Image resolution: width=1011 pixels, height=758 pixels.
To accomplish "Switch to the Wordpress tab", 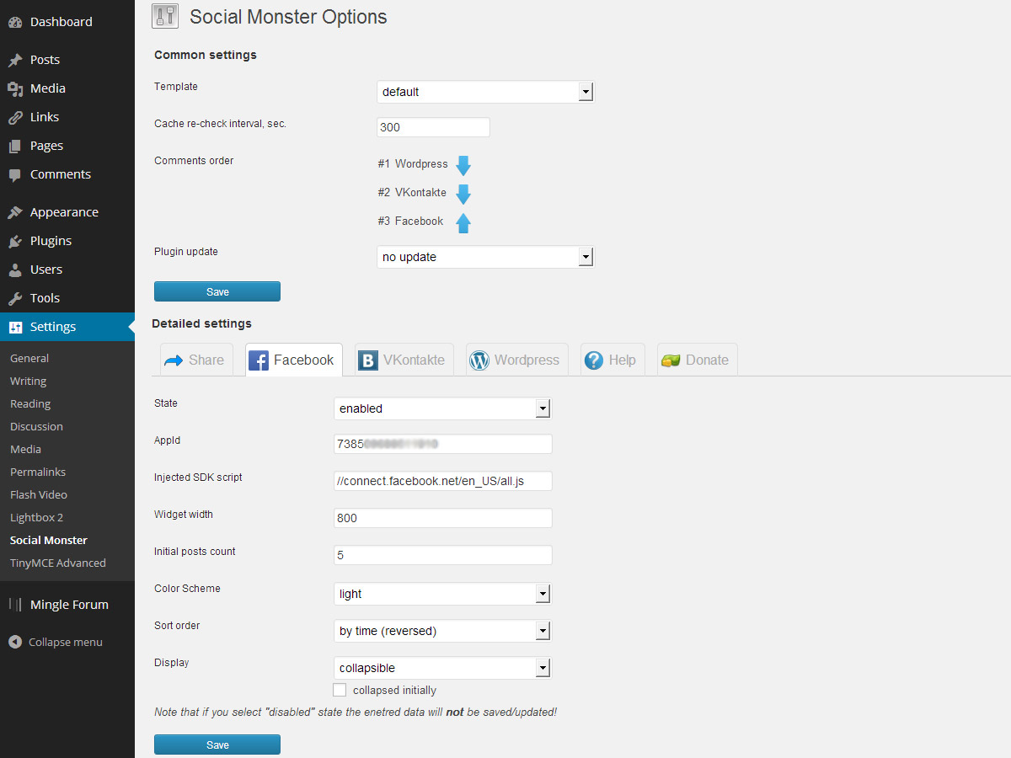I will (517, 360).
